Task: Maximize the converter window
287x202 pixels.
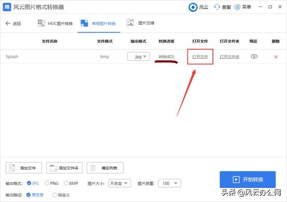Action: (270, 7)
